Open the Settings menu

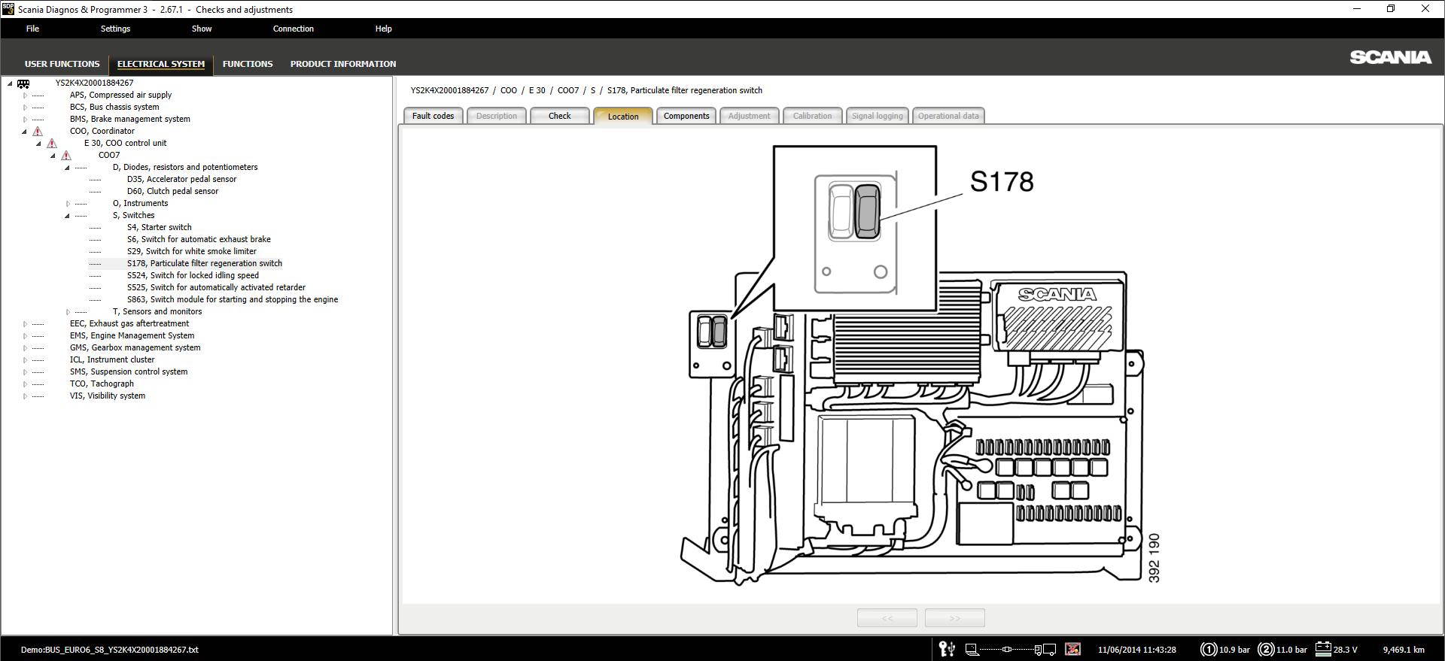(x=115, y=29)
